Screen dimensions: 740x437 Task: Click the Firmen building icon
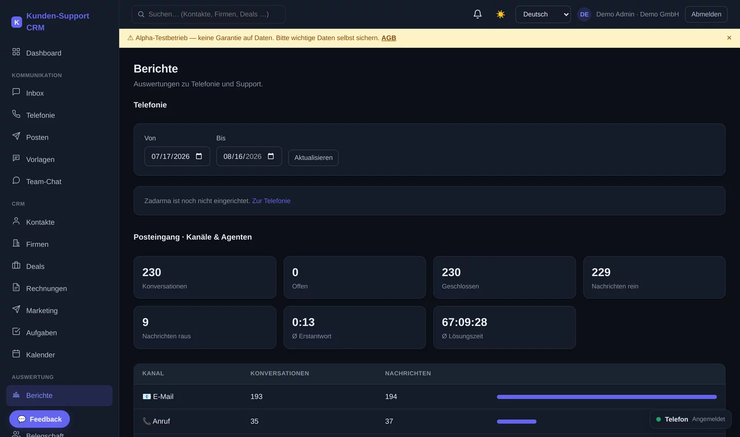point(16,243)
